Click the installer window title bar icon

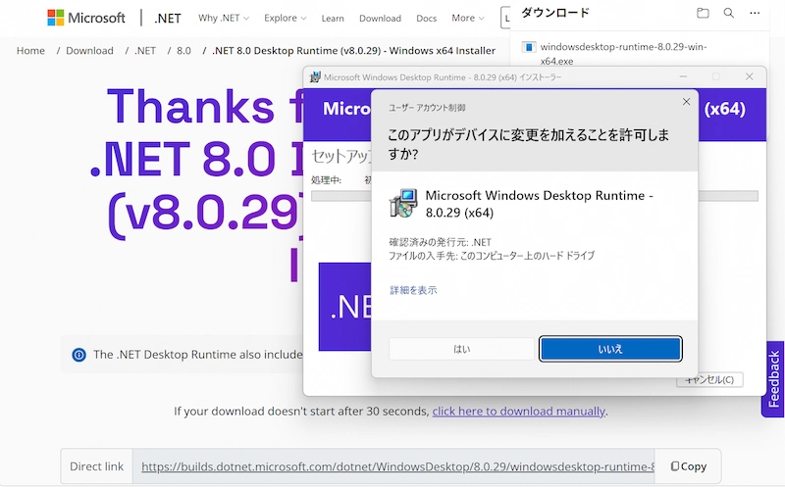point(315,77)
